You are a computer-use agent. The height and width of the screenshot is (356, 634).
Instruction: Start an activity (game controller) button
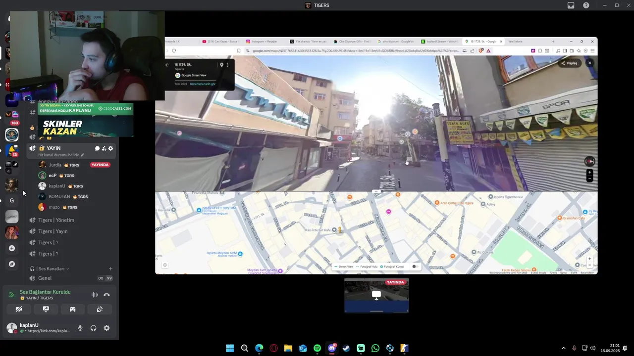click(72, 309)
